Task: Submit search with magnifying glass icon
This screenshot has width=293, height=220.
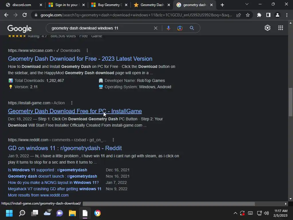Action: click(x=192, y=28)
